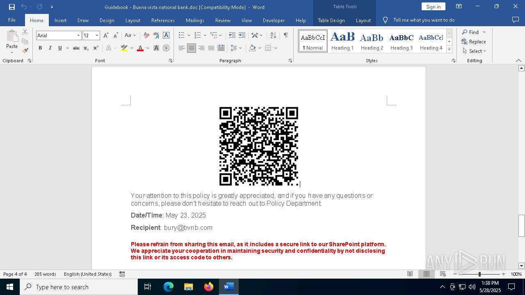Image resolution: width=525 pixels, height=295 pixels.
Task: Click the spelling proofing status icon
Action: [x=122, y=274]
